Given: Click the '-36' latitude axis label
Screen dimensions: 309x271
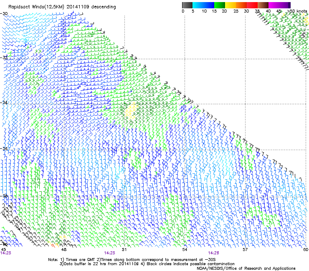Looking at the screenshot, I should click(4, 148).
